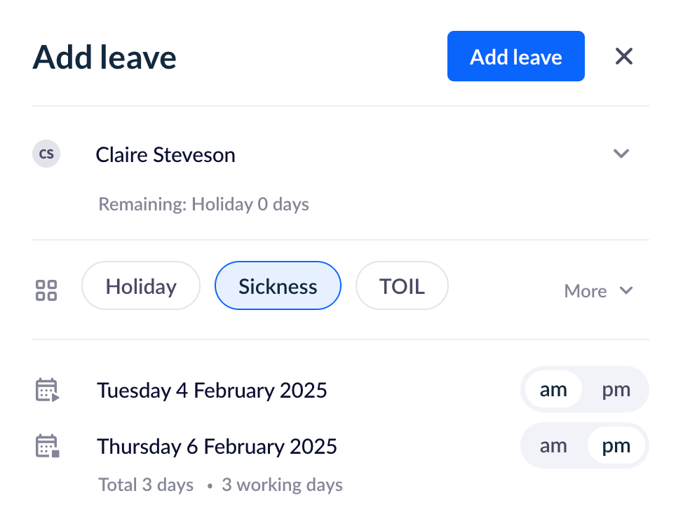Close the Add leave panel

point(623,56)
